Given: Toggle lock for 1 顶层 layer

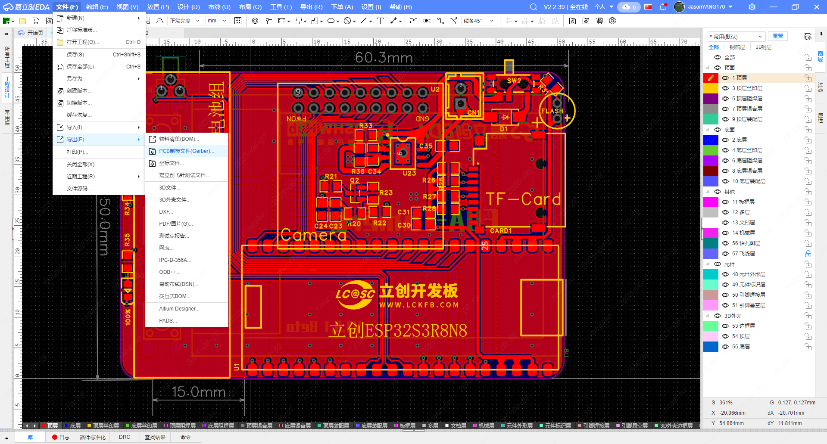Looking at the screenshot, I should pos(808,78).
